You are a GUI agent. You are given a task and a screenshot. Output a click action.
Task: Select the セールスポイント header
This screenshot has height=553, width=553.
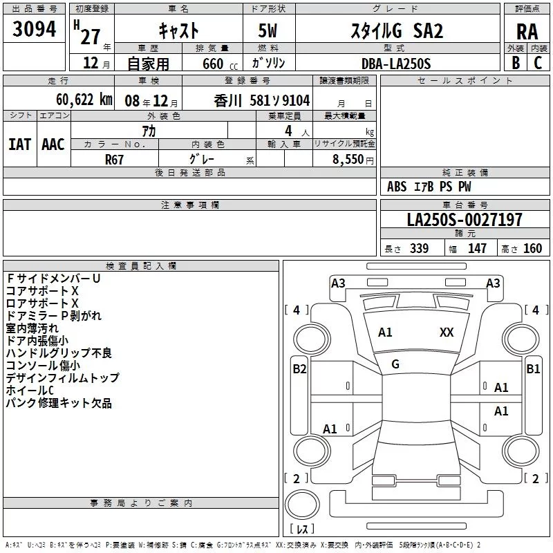(465, 80)
